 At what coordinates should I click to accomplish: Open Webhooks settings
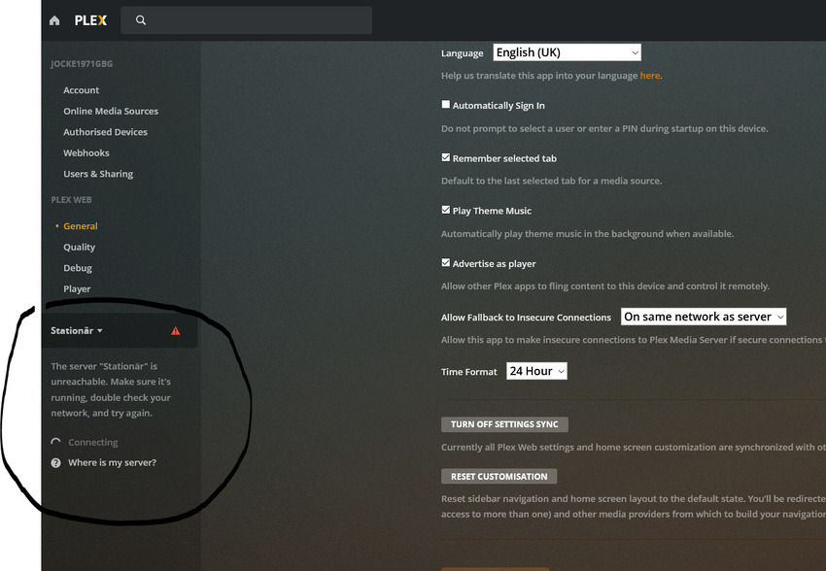click(x=86, y=153)
